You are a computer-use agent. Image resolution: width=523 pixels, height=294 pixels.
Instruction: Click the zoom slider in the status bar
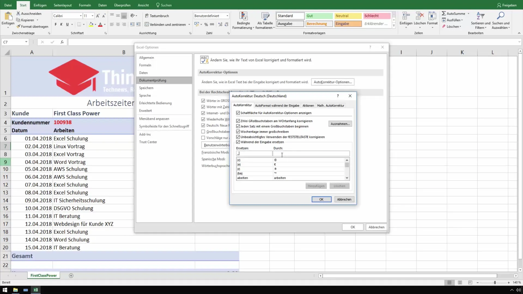click(495, 283)
